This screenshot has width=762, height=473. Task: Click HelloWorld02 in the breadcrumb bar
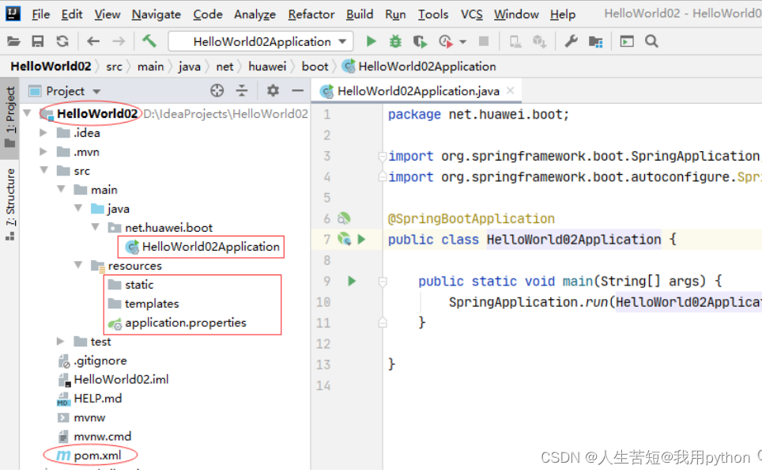pyautogui.click(x=51, y=66)
